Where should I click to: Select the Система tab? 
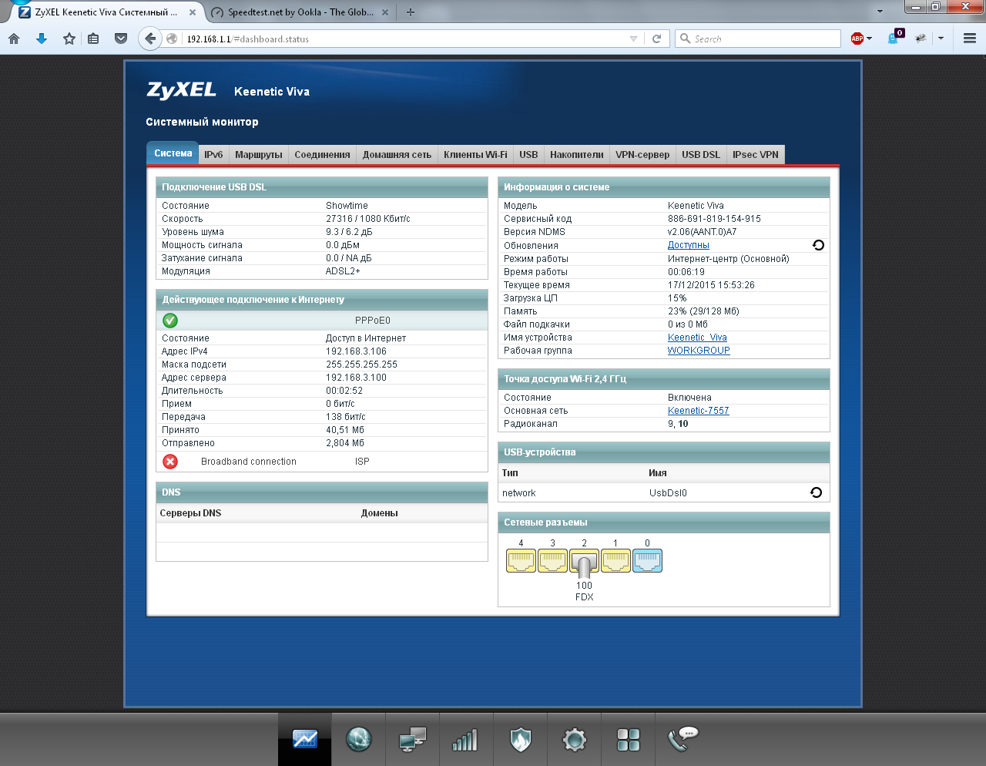point(173,153)
